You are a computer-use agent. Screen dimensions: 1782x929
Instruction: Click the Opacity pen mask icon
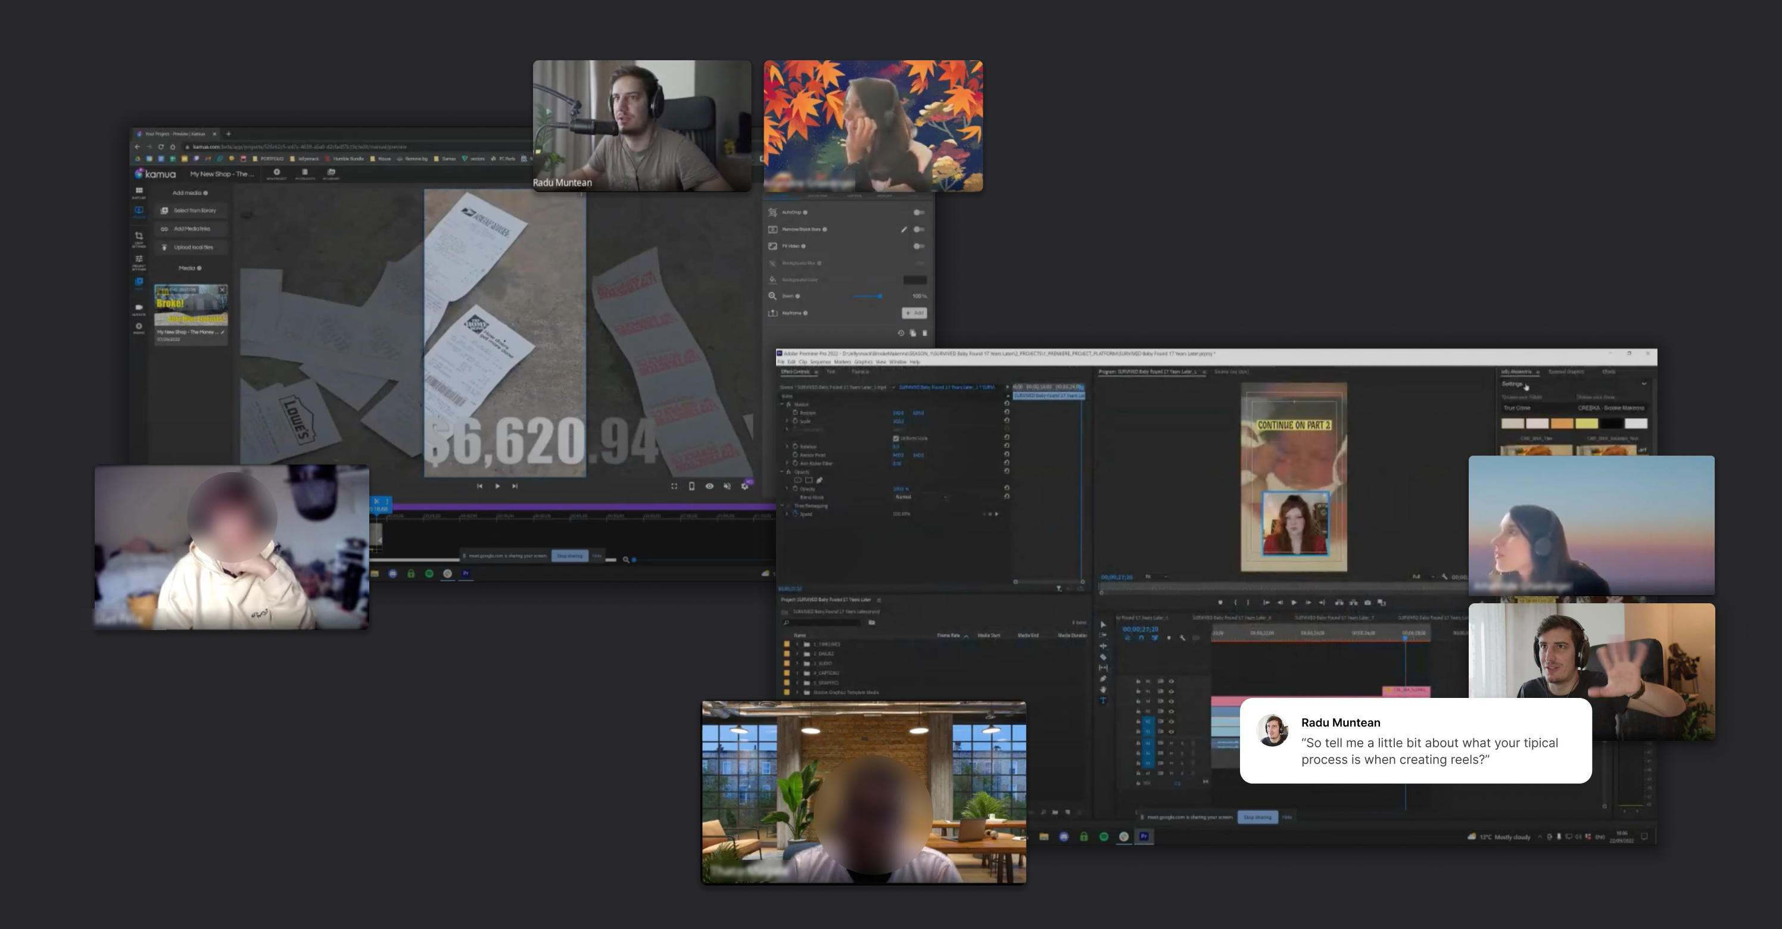[820, 480]
